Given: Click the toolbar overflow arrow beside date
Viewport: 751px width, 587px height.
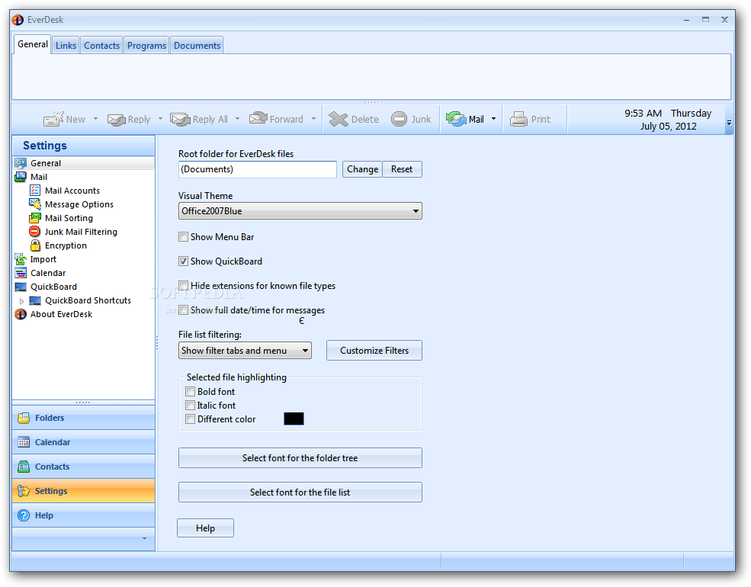Looking at the screenshot, I should click(729, 123).
